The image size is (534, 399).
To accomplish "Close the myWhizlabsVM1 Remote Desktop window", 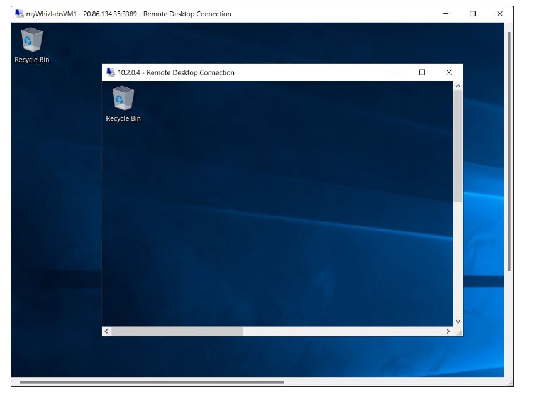I will pos(499,14).
